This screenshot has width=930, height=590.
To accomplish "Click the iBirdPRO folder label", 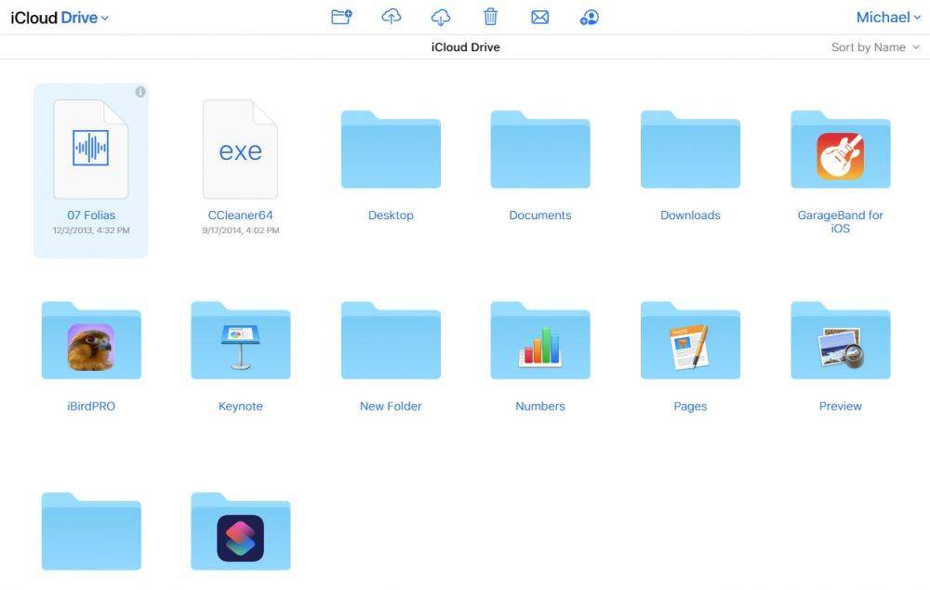I will click(x=91, y=406).
